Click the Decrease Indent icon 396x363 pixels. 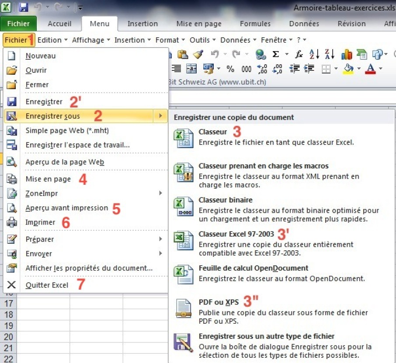click(x=294, y=69)
